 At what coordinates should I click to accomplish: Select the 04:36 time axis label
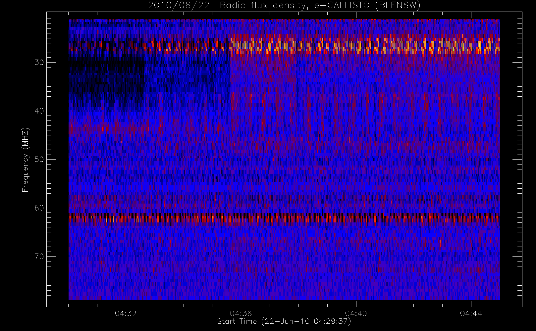pos(241,313)
